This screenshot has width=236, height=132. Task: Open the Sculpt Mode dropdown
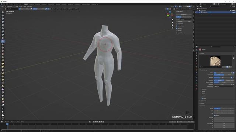9,7
